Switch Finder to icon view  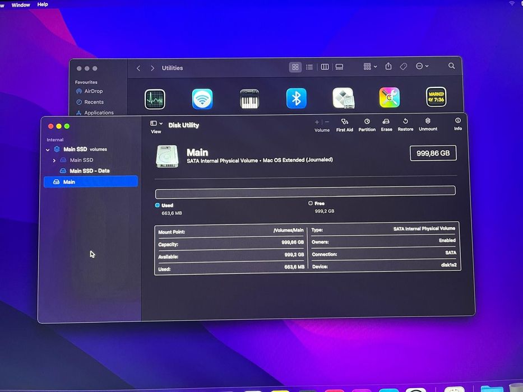click(295, 67)
